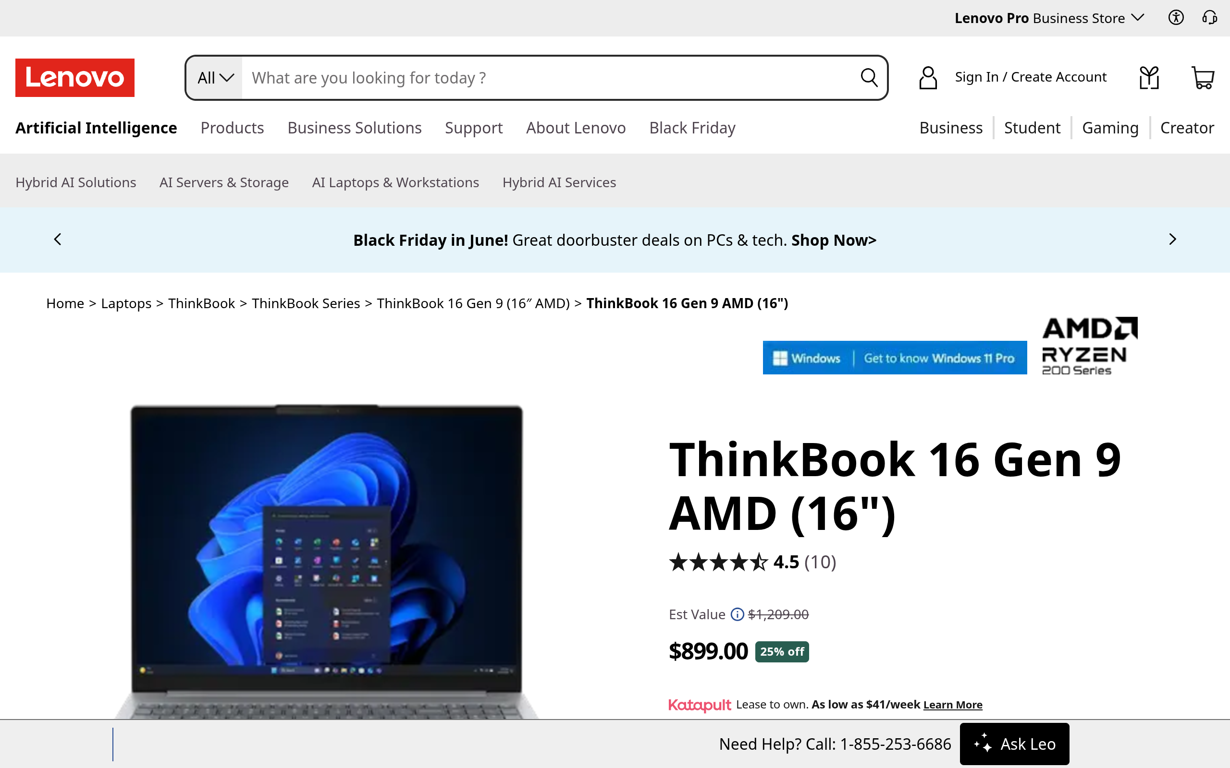Viewport: 1230px width, 768px height.
Task: Open the Black Friday menu
Action: coord(692,128)
